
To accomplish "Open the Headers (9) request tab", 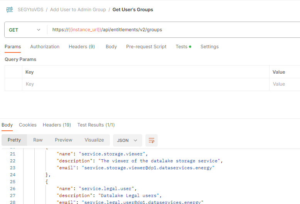I will [82, 47].
